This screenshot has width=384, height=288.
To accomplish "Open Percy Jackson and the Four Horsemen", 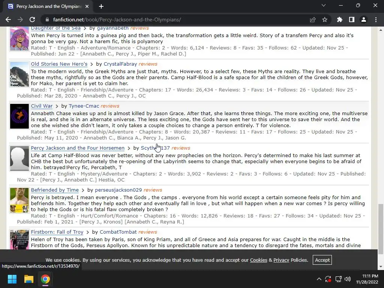I will 78,148.
